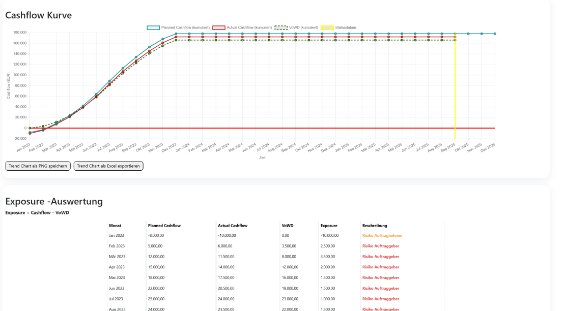Click the Planned Cashflow point at Dez 2025

pos(495,34)
